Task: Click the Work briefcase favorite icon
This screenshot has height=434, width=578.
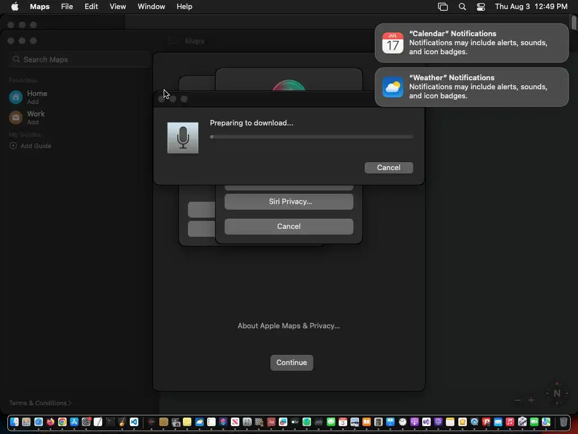Action: click(x=15, y=118)
